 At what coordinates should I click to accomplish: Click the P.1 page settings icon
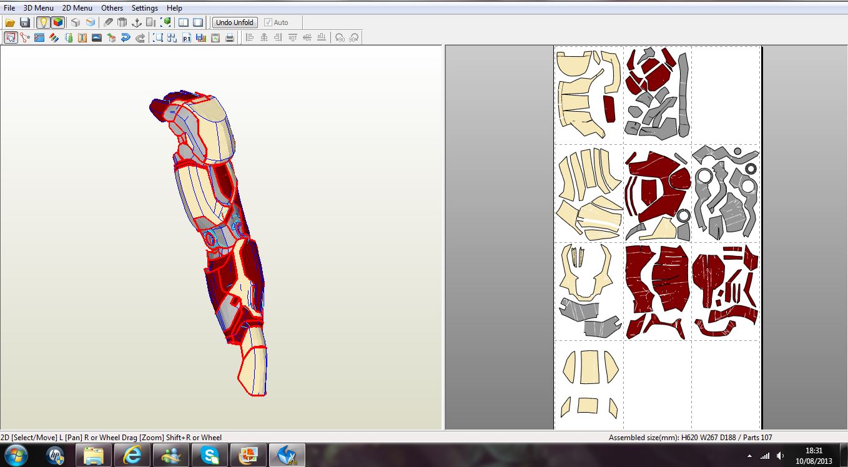click(187, 37)
